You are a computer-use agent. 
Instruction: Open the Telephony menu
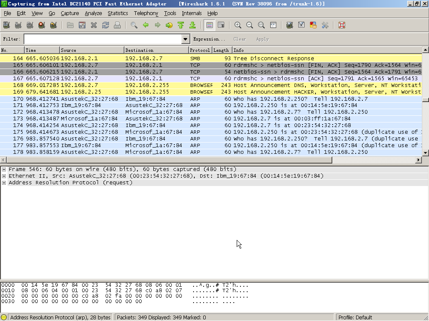[146, 13]
